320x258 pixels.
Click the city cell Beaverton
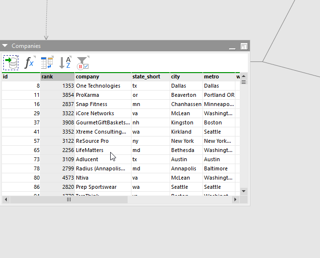[x=186, y=95]
